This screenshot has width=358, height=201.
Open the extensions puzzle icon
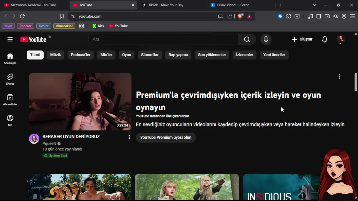(289, 16)
